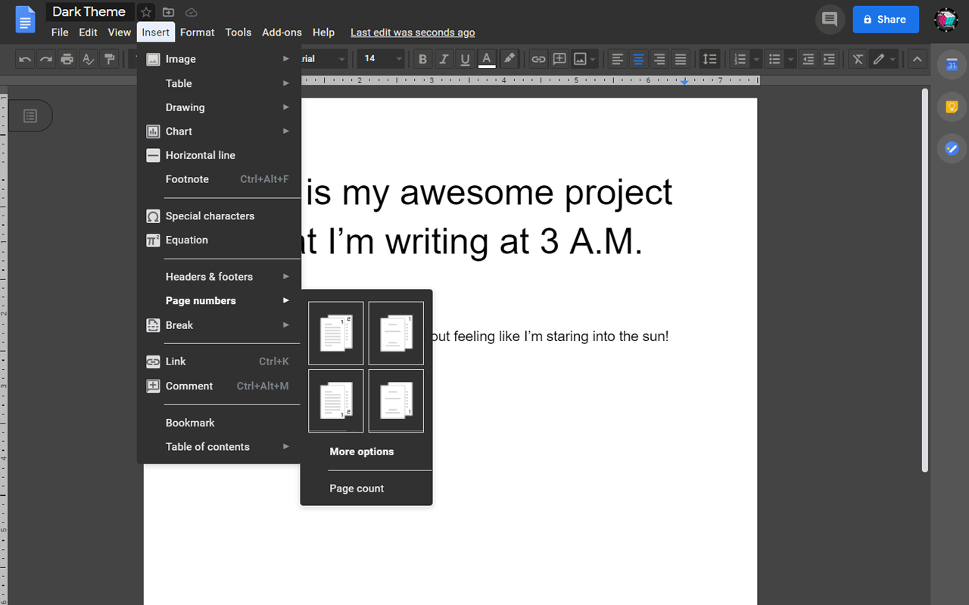Expand the Headers & footers submenu
The height and width of the screenshot is (605, 969).
click(x=209, y=276)
